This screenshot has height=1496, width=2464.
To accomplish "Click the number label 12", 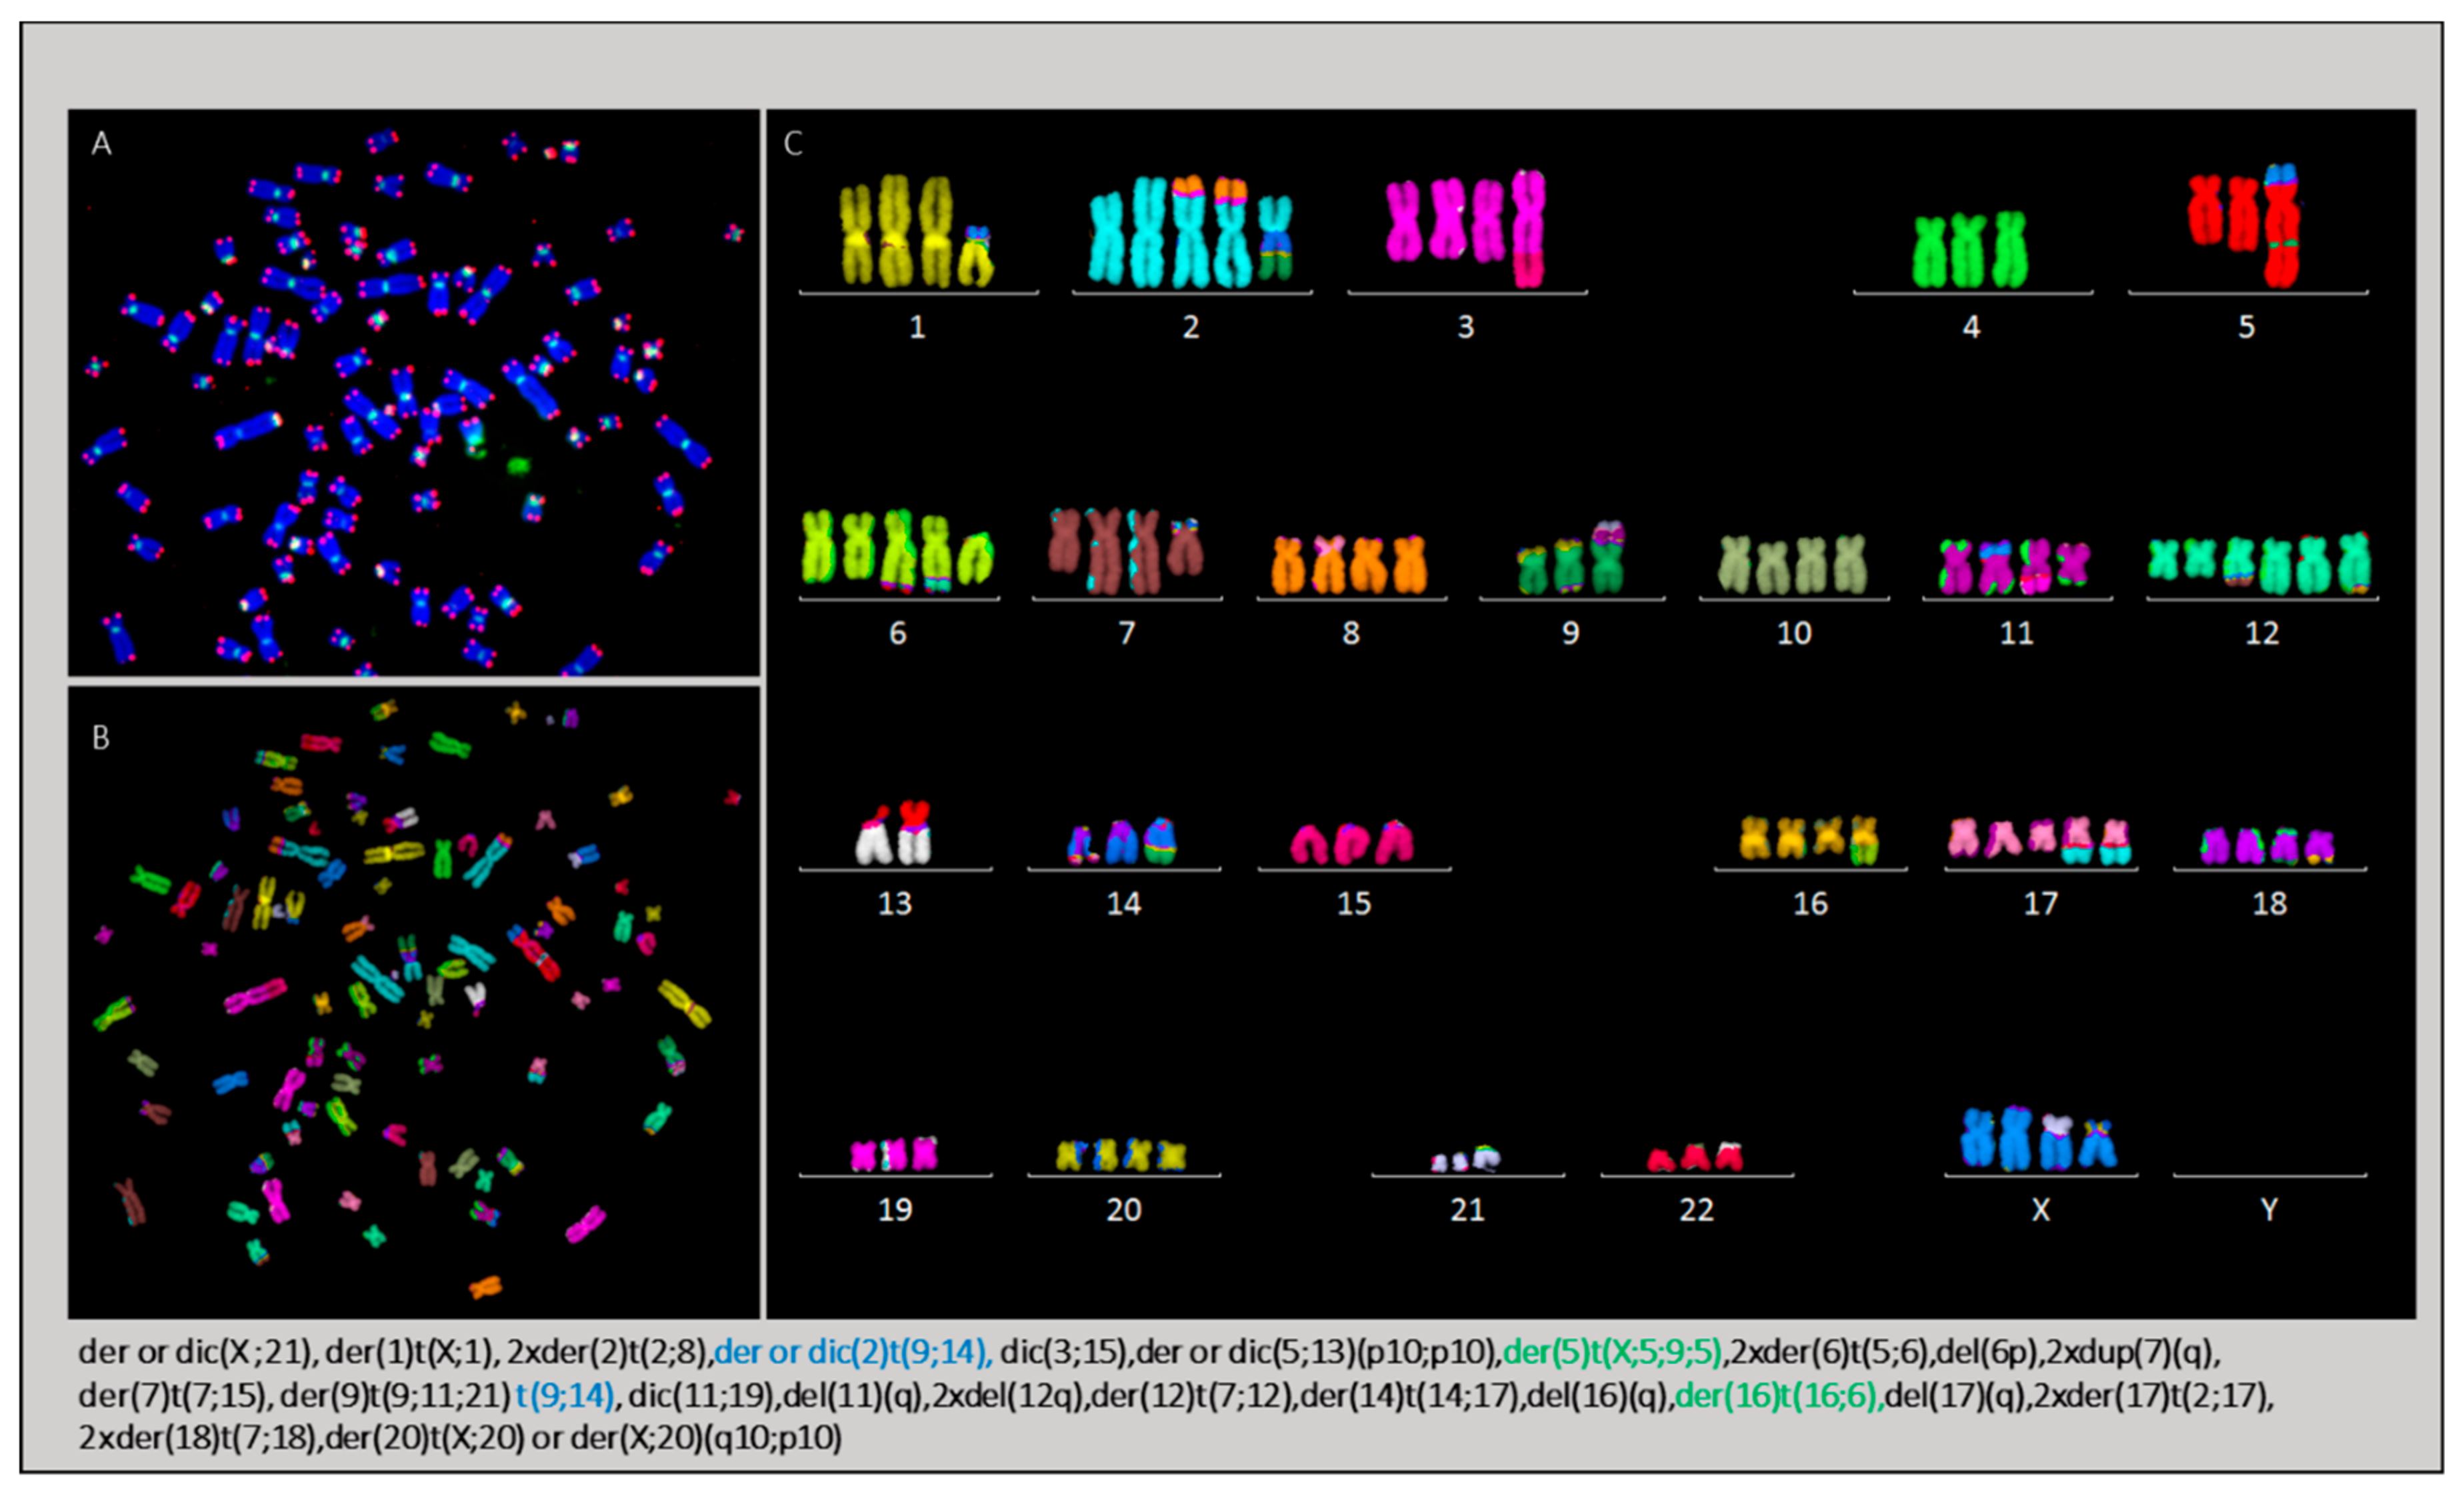I will (2262, 633).
